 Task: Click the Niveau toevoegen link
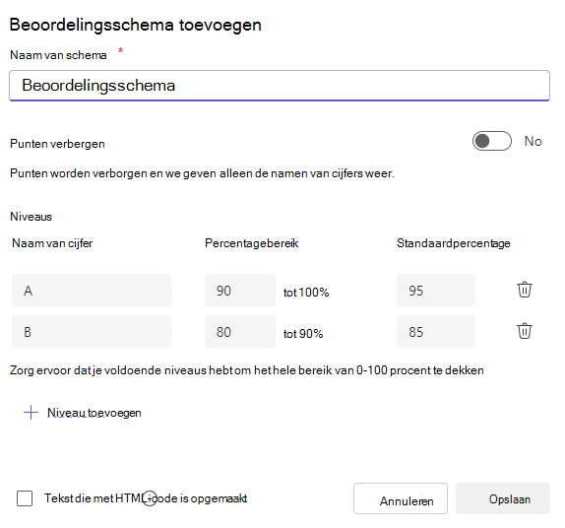tap(94, 413)
